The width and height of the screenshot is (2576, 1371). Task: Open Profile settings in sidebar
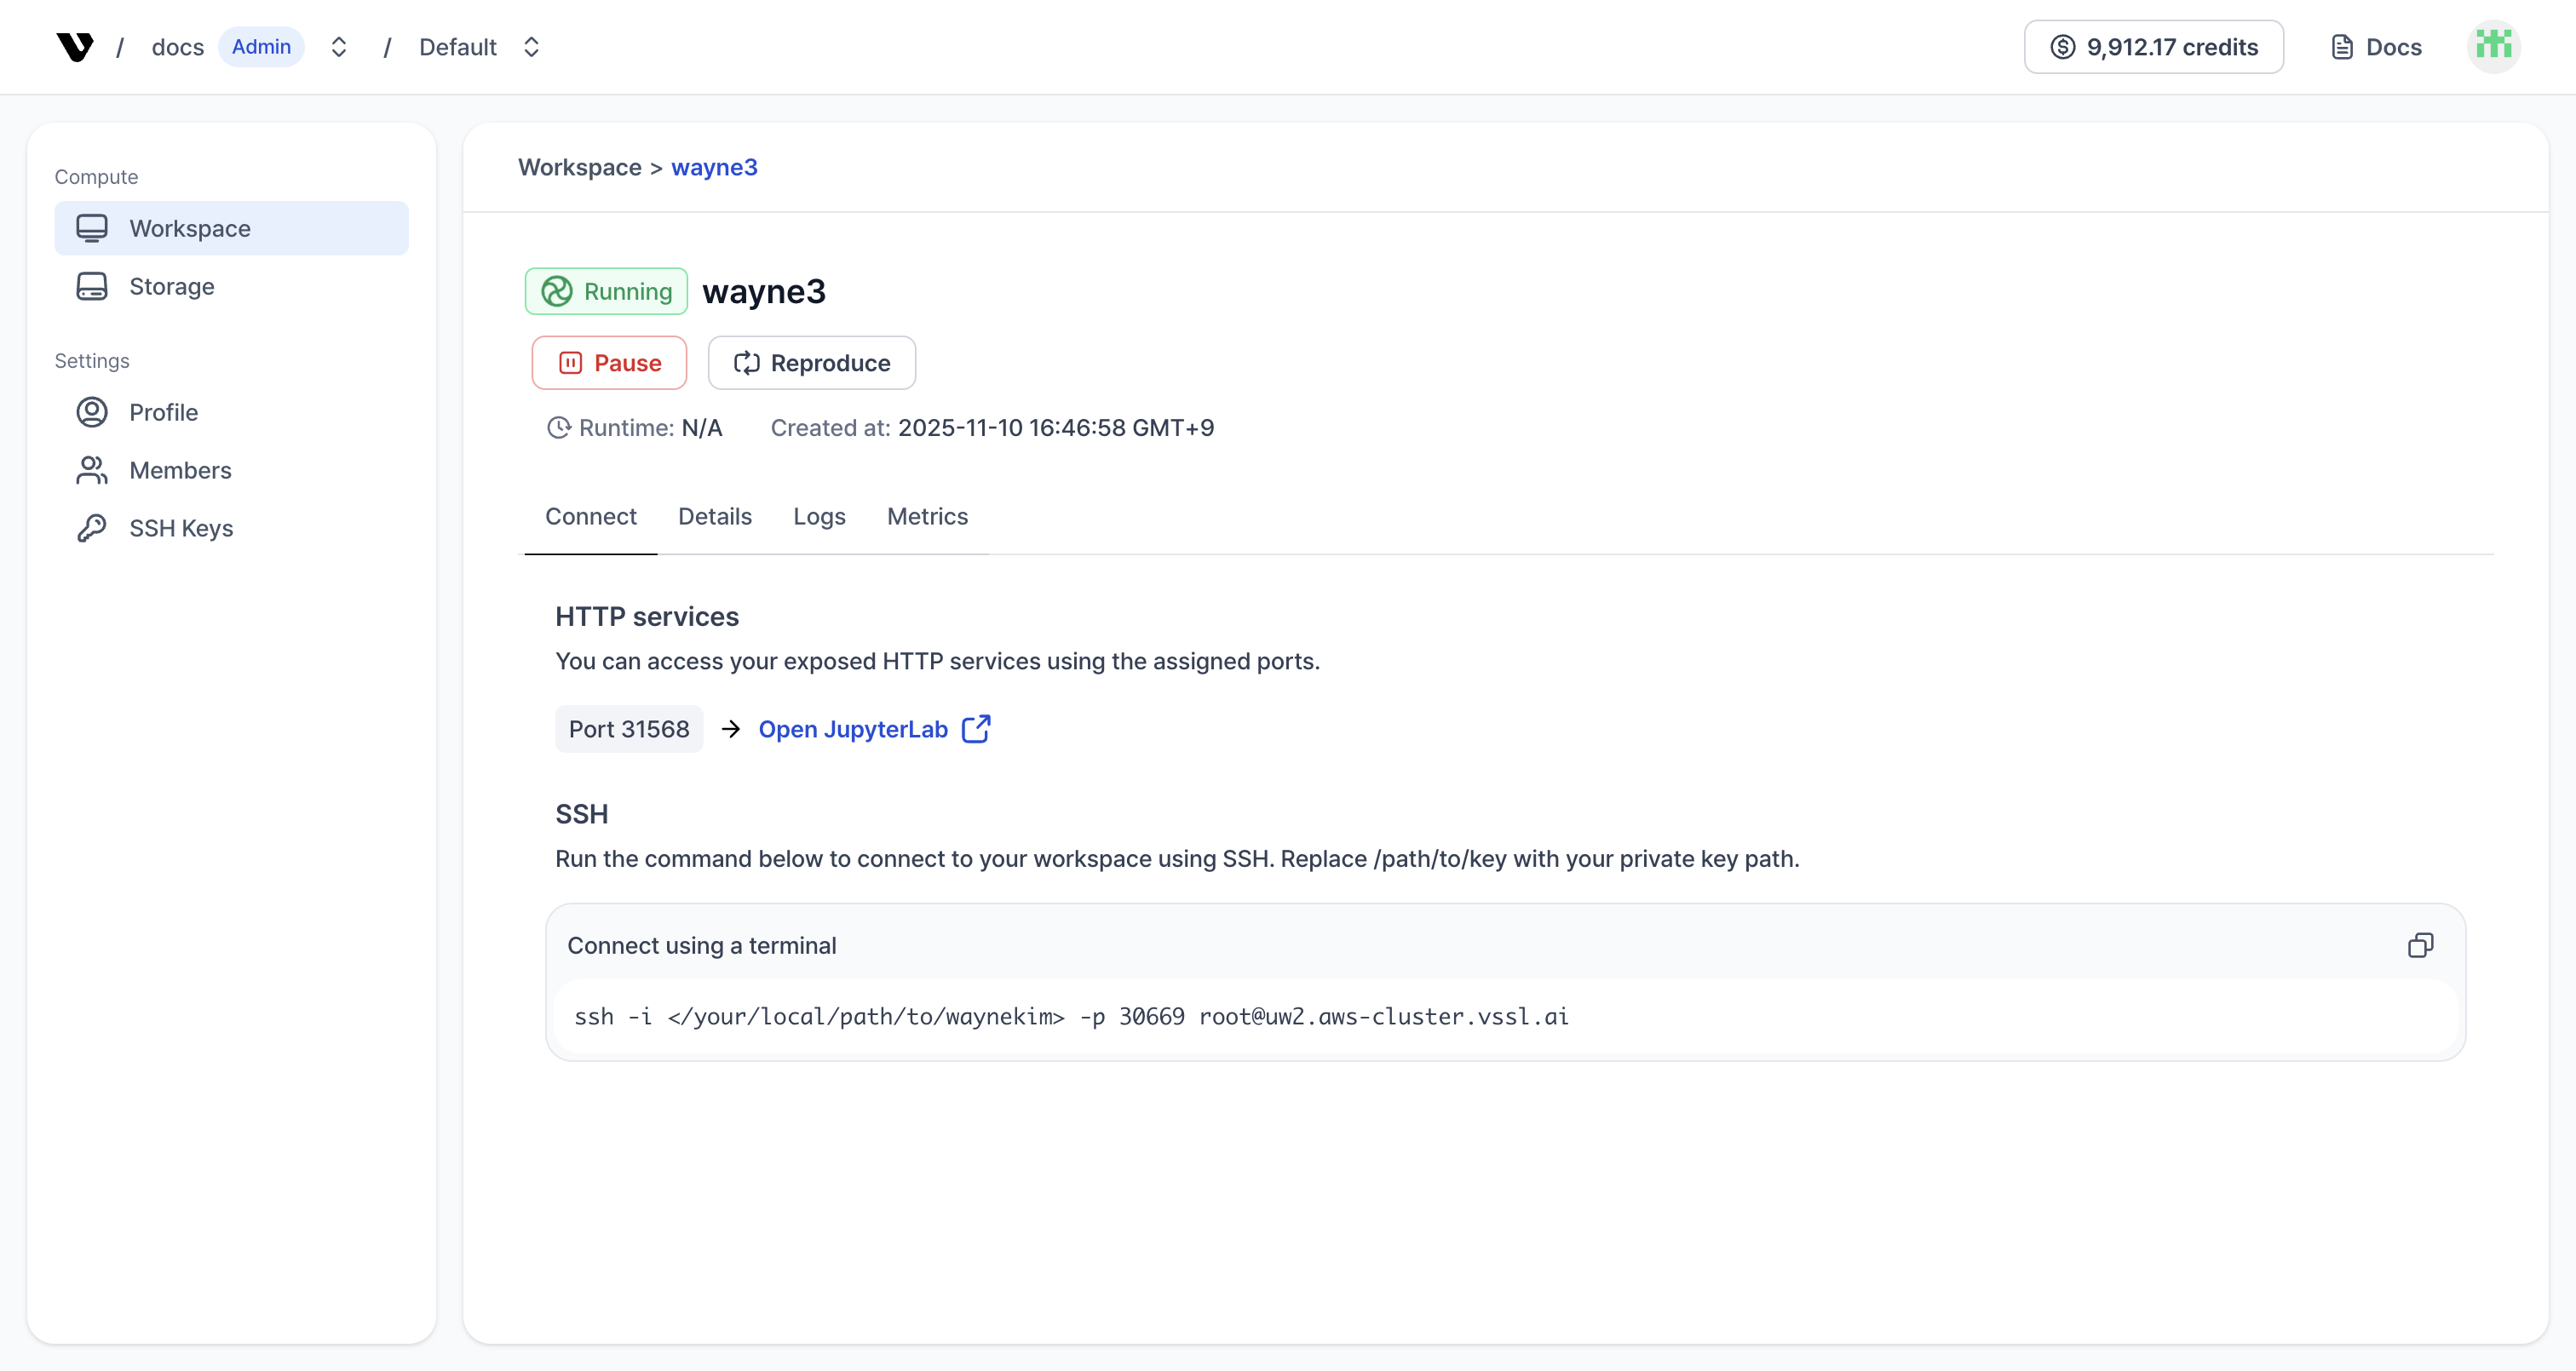tap(163, 412)
